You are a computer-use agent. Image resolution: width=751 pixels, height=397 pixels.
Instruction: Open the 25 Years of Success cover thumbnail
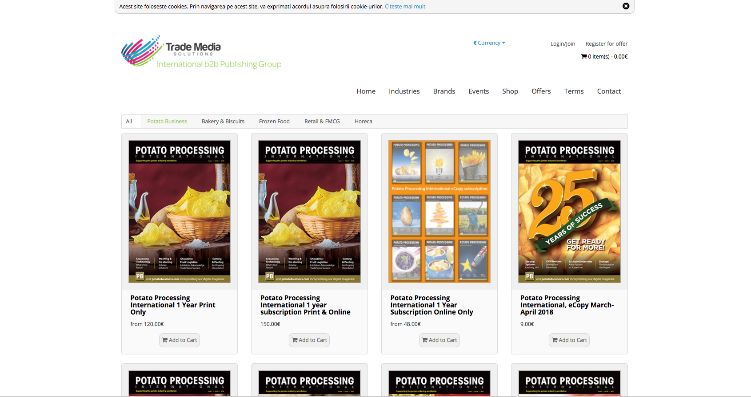pos(569,212)
